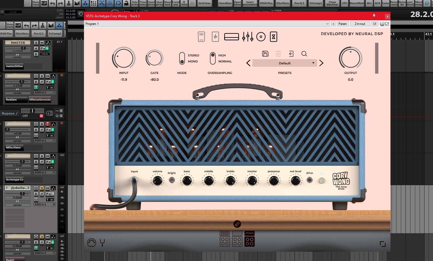Click the link icon on the wooden shelf

(x=237, y=224)
